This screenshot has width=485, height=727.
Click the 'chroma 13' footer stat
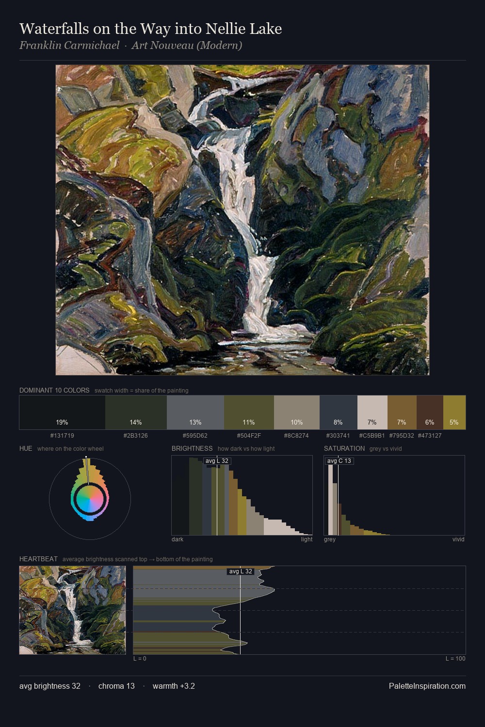116,686
